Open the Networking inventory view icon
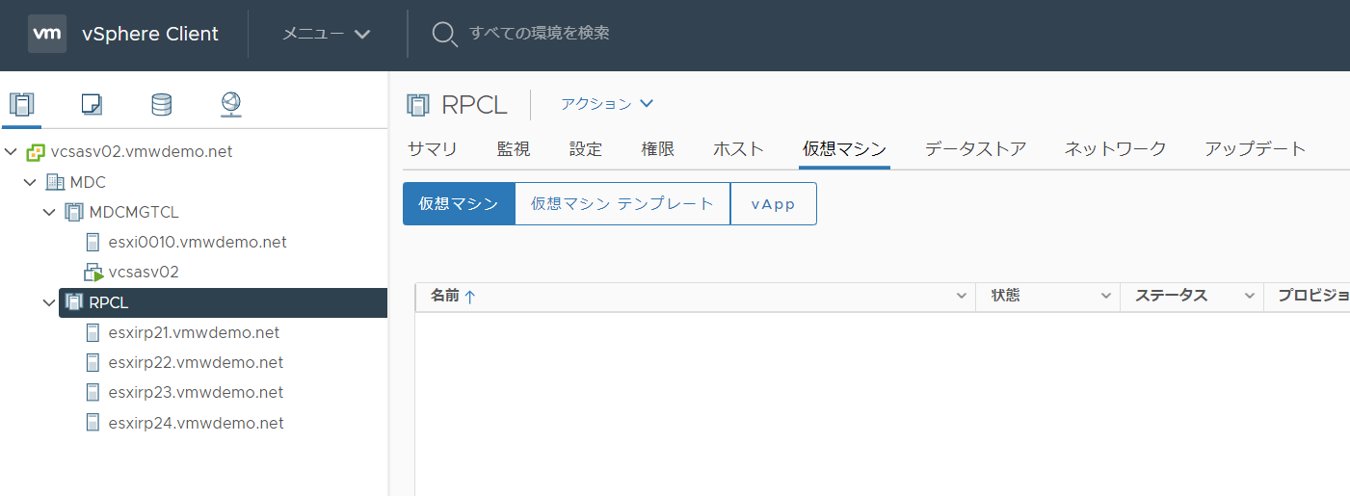The image size is (1350, 496). (x=231, y=103)
